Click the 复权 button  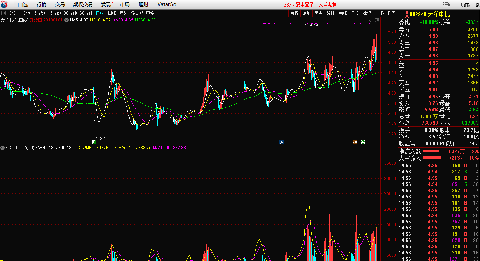[x=294, y=13]
